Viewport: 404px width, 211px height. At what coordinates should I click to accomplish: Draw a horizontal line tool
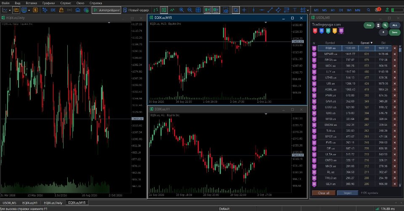[262, 10]
